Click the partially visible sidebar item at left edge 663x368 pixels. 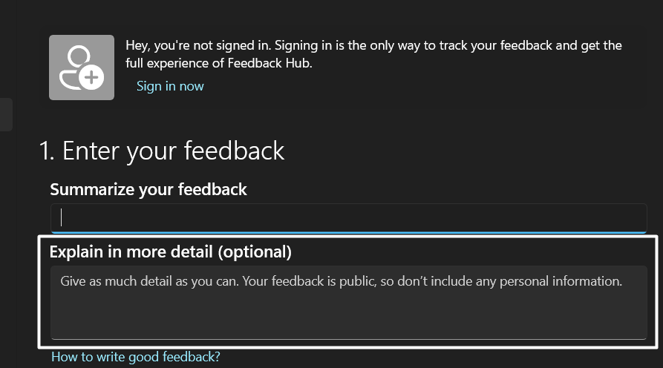click(x=6, y=115)
